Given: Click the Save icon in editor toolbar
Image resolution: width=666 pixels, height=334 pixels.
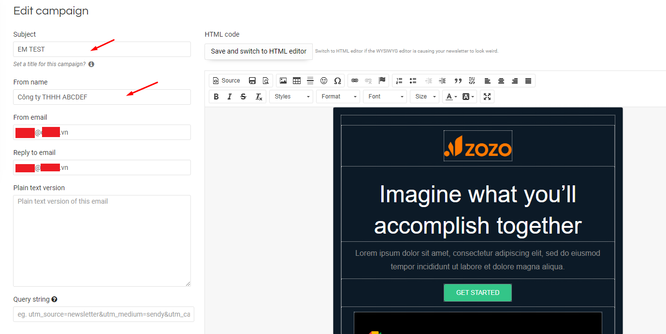Looking at the screenshot, I should (252, 81).
